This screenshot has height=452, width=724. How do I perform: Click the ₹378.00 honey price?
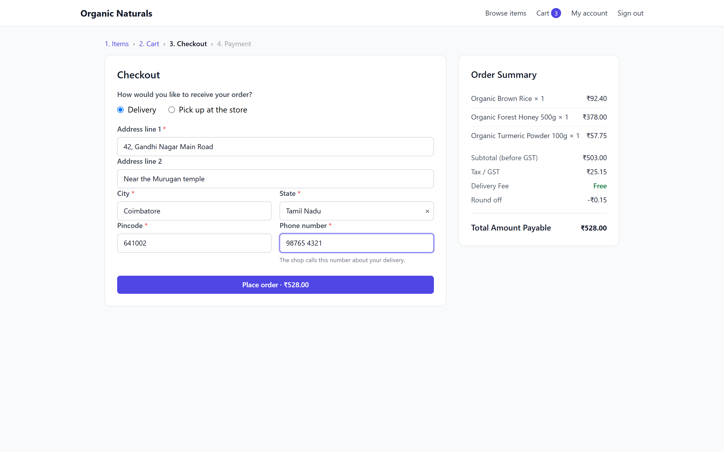(595, 117)
